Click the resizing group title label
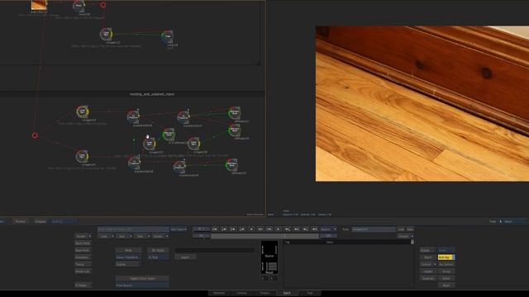Screen dimensions: 529x297 (x=152, y=94)
